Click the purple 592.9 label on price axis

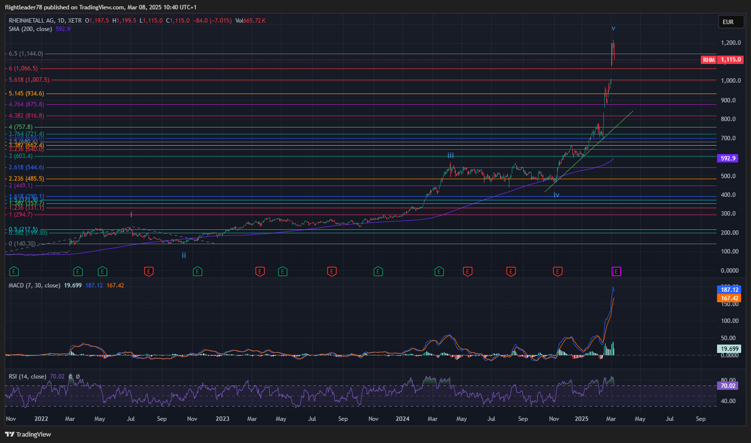point(728,158)
